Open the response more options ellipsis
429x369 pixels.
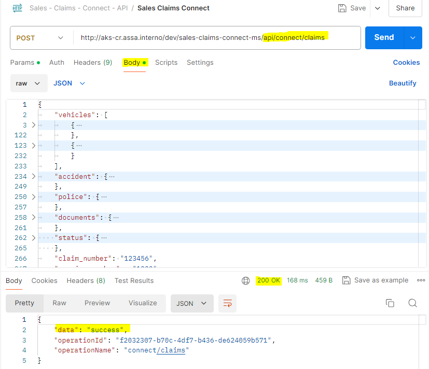(421, 280)
